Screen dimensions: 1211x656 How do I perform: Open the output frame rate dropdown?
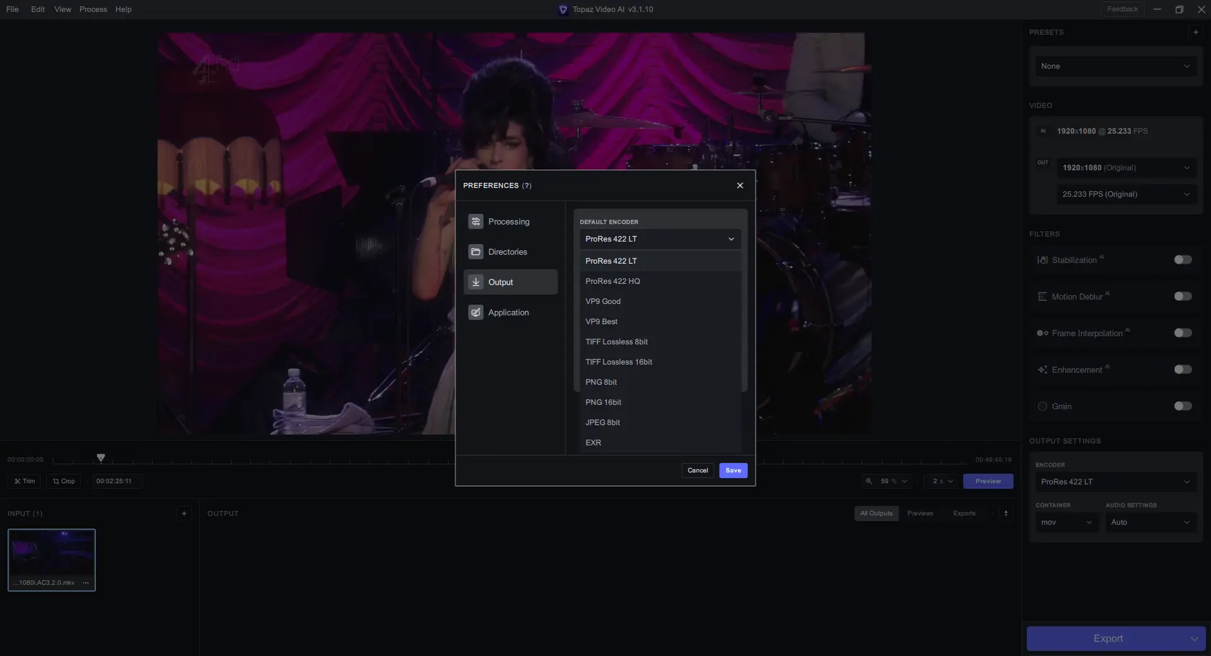[x=1126, y=194]
